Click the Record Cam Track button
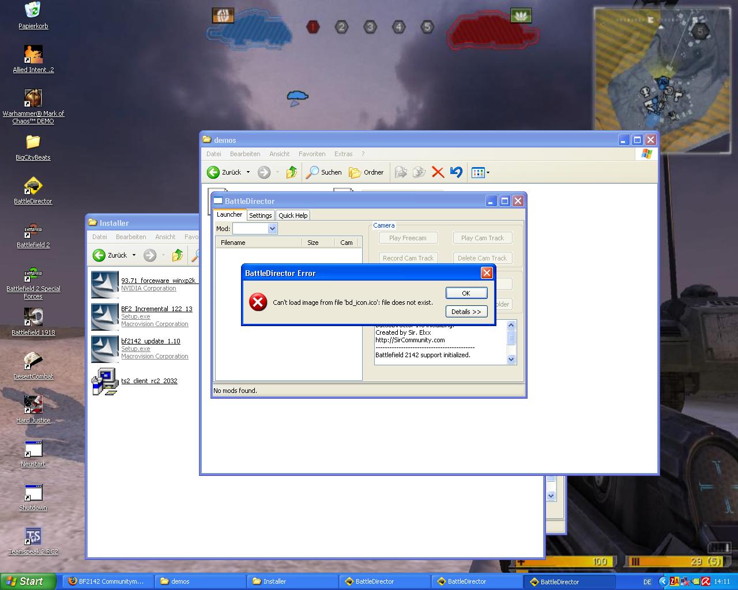Viewport: 738px width, 590px height. click(408, 258)
